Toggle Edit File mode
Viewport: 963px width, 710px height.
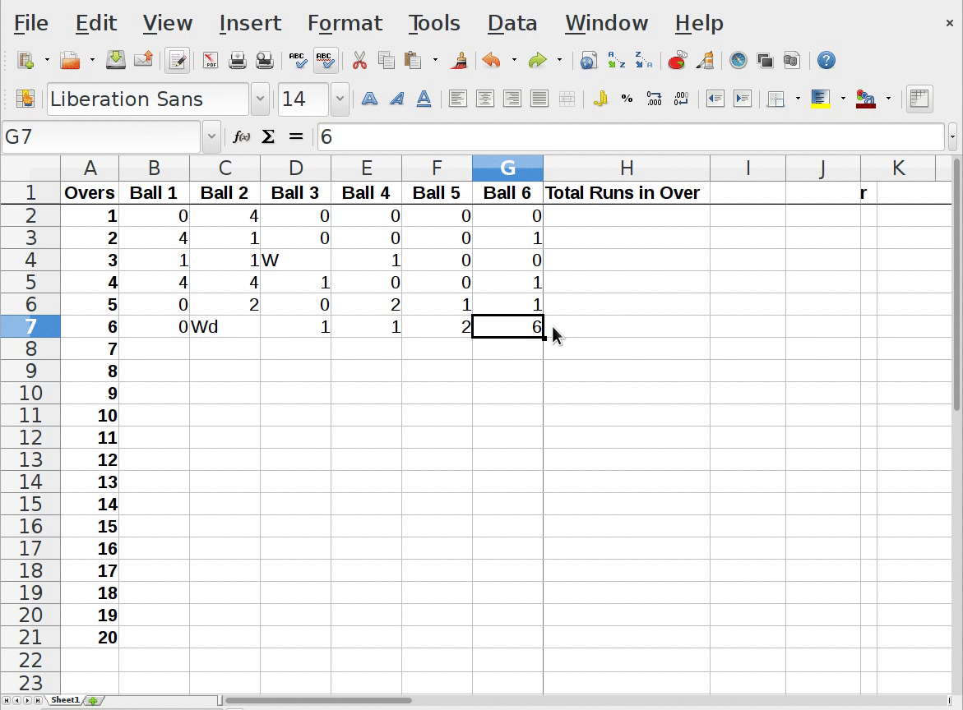click(x=178, y=60)
